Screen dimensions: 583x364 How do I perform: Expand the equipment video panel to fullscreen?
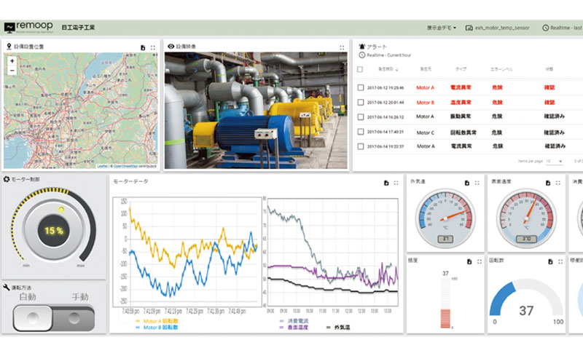[x=342, y=47]
